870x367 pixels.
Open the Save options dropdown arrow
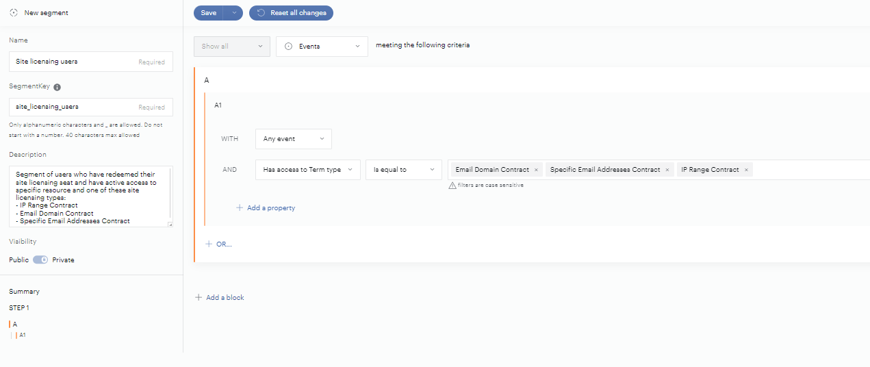click(x=233, y=13)
